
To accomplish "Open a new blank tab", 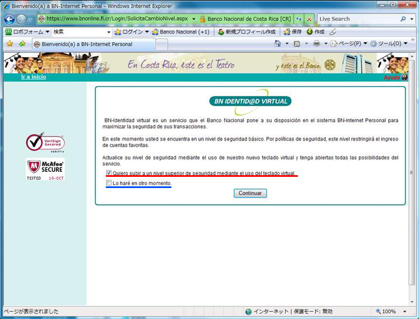I will (162, 45).
